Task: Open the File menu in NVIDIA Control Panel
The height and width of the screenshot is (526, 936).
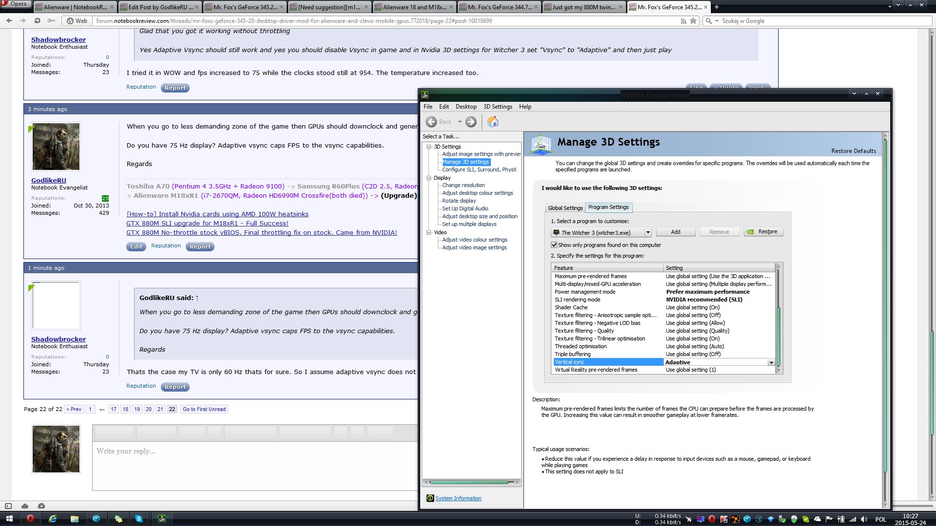Action: tap(428, 107)
